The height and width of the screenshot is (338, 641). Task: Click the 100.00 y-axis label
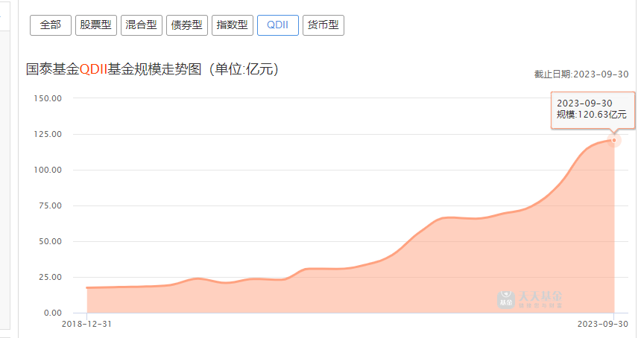tap(48, 170)
